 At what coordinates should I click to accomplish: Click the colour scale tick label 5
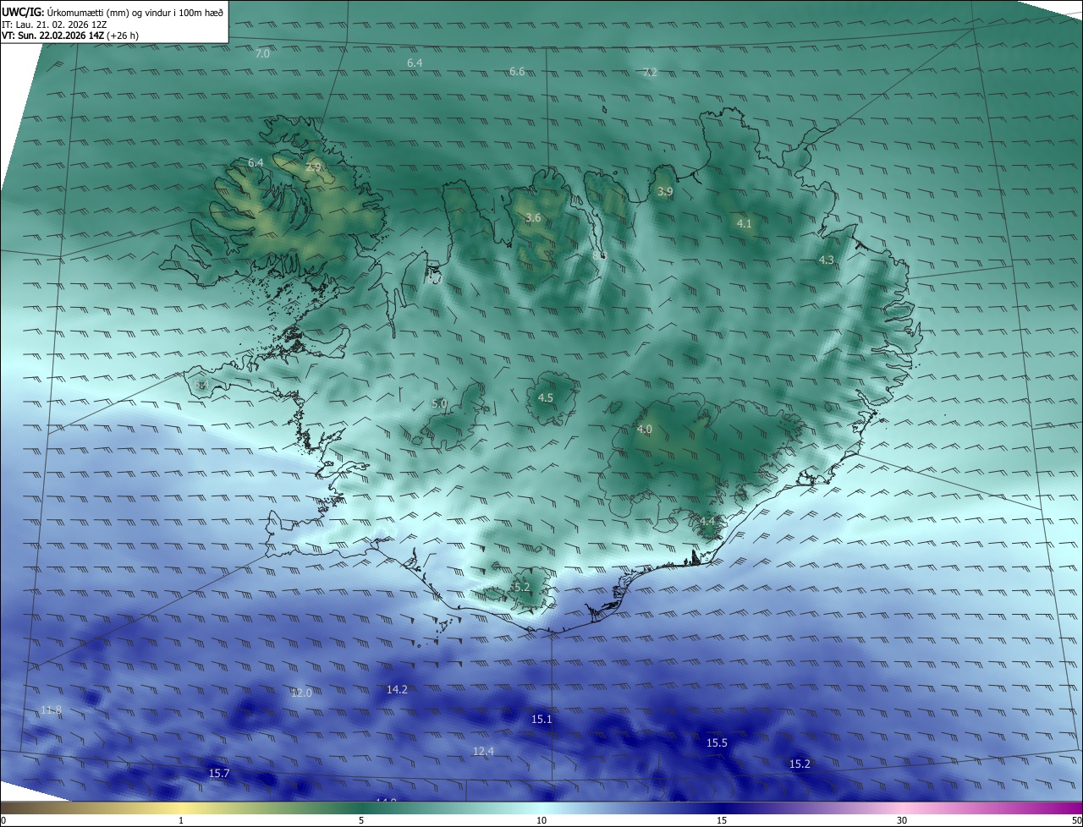coord(361,820)
